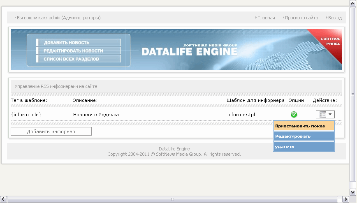Click the vertical scrollbar thumb
The width and height of the screenshot is (357, 203).
click(x=353, y=95)
